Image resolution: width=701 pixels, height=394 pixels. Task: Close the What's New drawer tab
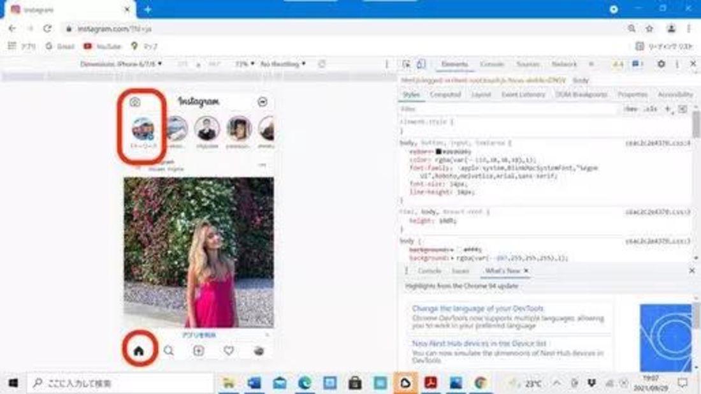pos(526,270)
